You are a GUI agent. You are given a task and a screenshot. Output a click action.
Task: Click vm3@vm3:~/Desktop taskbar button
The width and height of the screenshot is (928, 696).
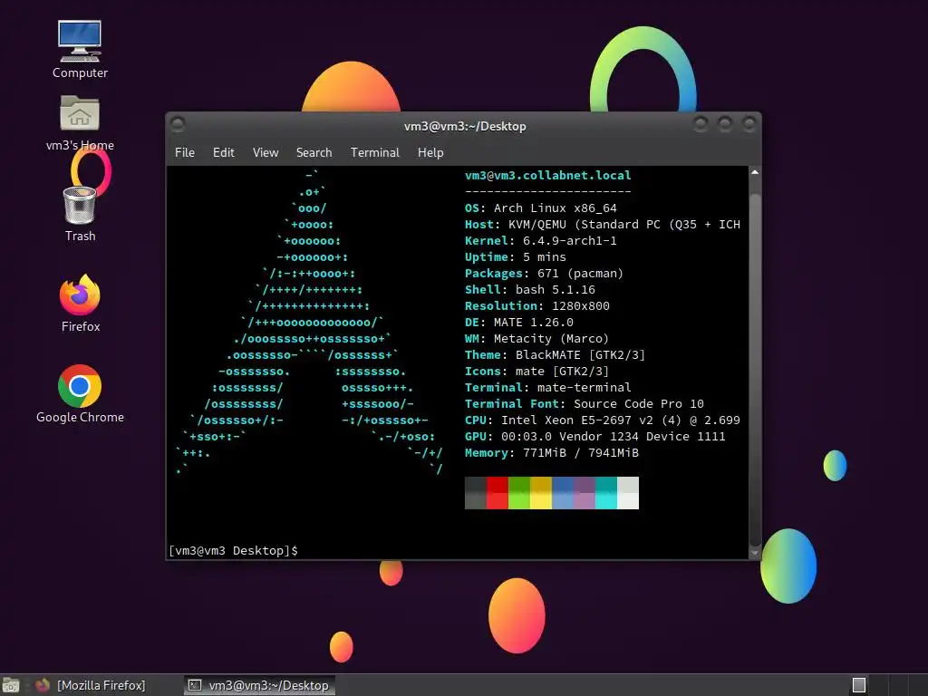click(x=260, y=685)
